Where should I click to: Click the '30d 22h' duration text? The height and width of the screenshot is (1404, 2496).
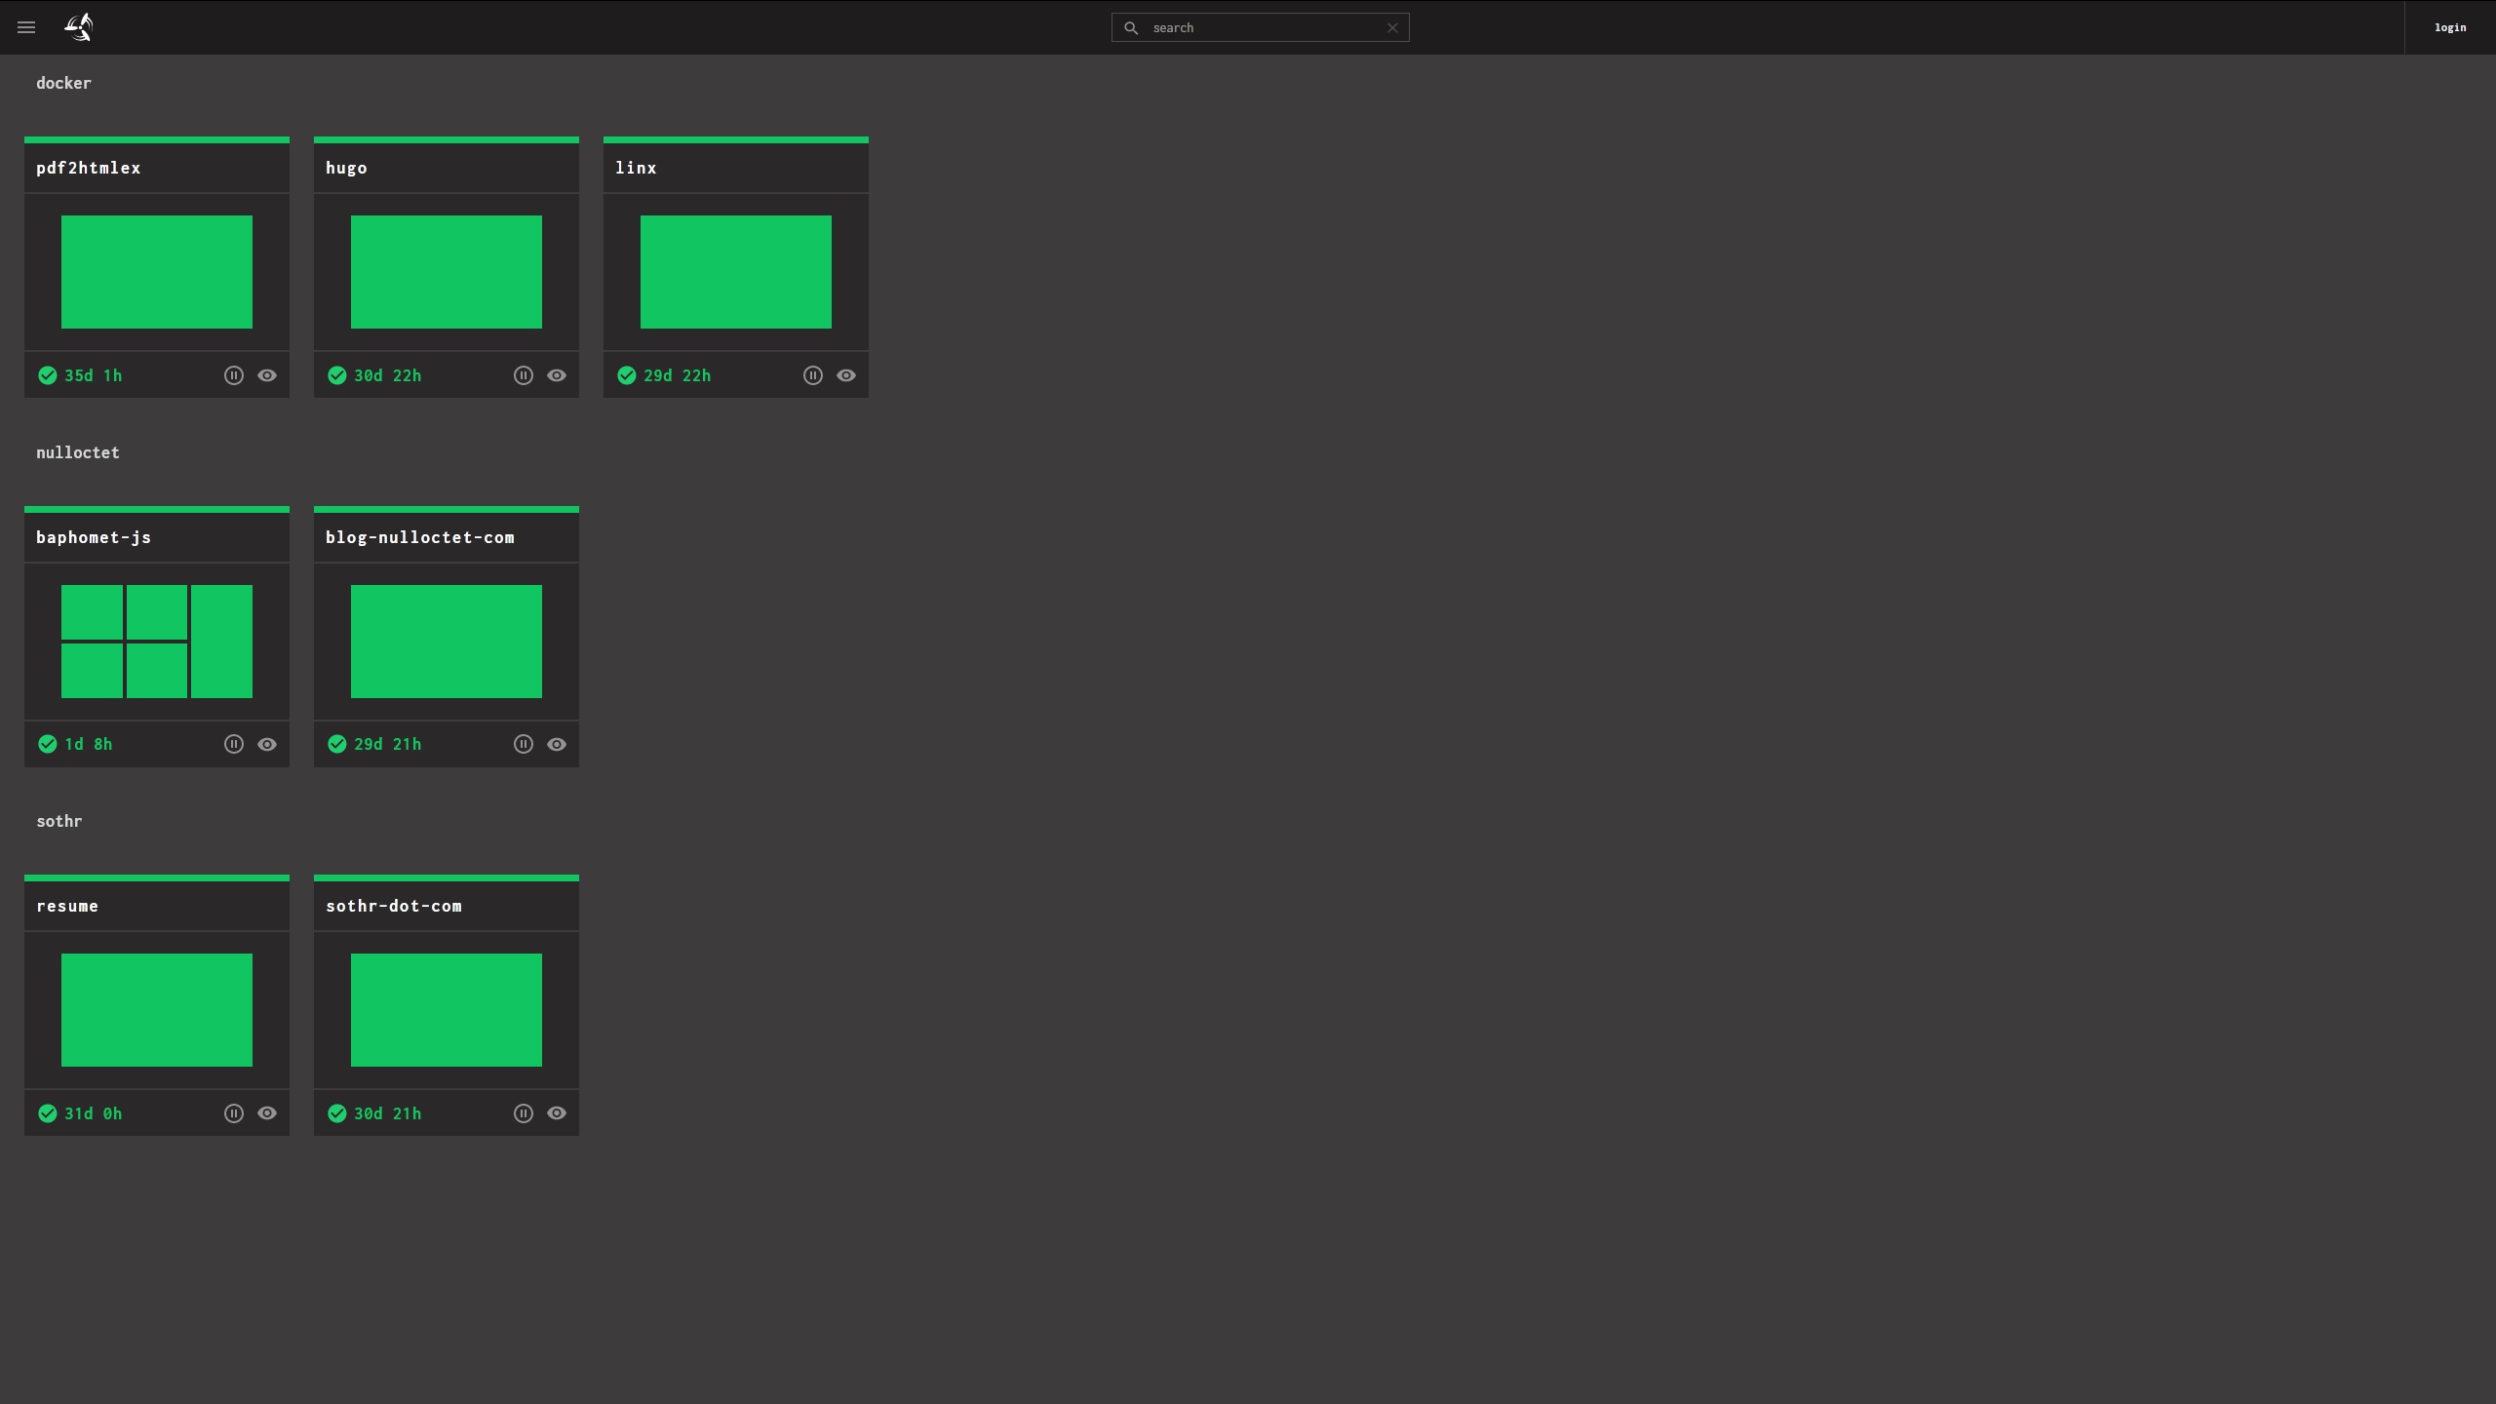(388, 375)
